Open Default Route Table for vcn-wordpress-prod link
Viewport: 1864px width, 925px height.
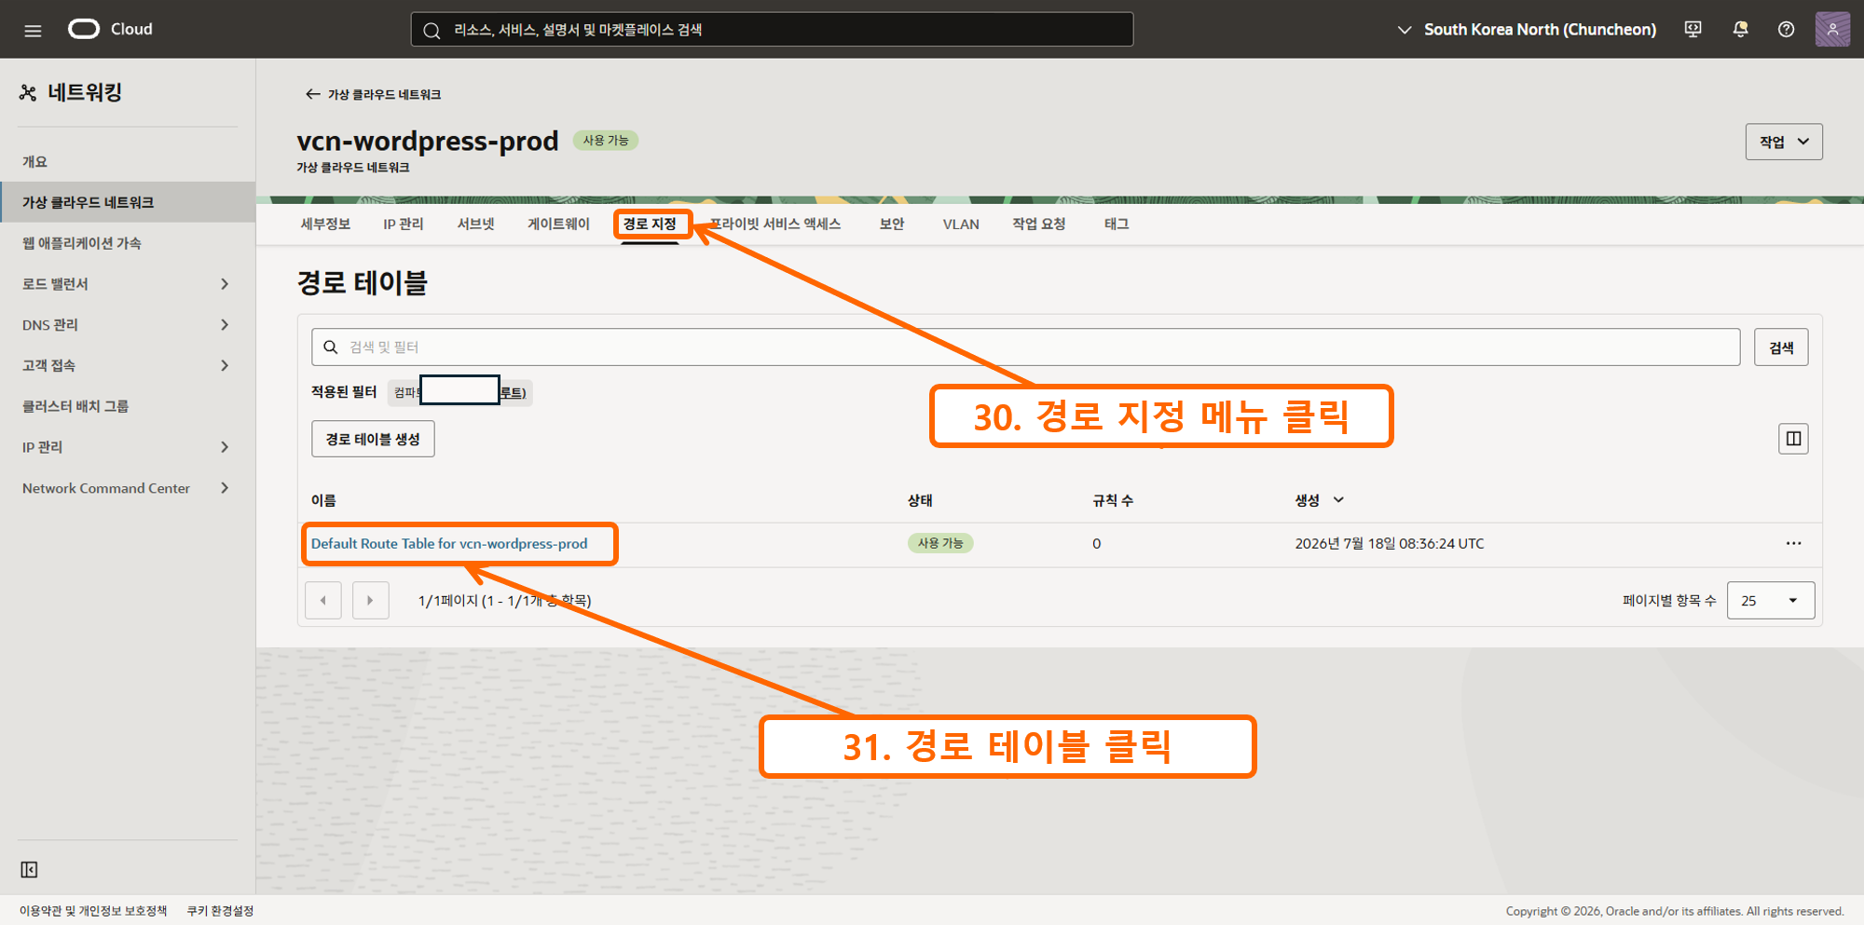449,544
